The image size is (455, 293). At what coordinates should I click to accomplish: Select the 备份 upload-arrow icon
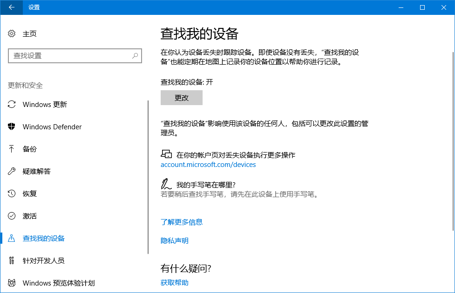pyautogui.click(x=11, y=149)
